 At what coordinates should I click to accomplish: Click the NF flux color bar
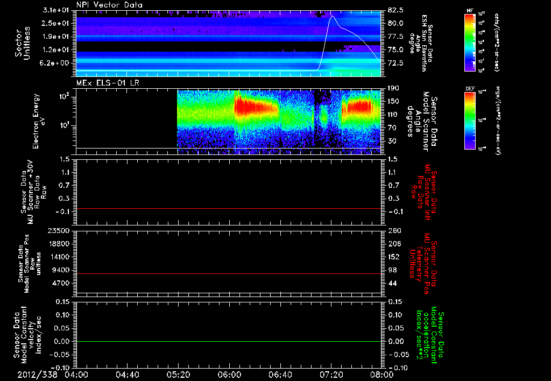[470, 43]
